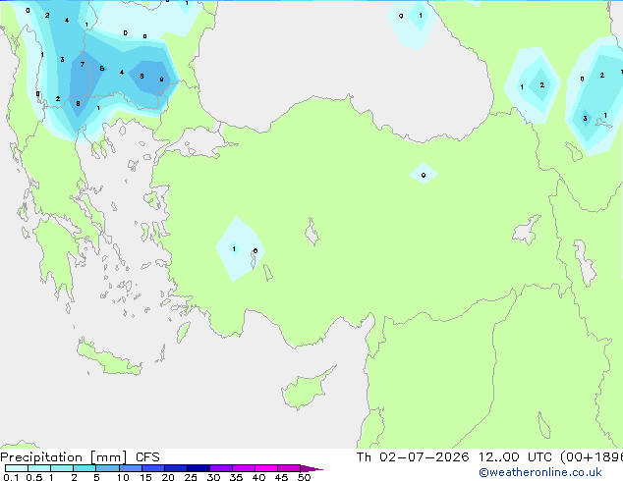Click the 'Precipitation [mm] CFS' title text
The height and width of the screenshot is (481, 623).
[80, 457]
